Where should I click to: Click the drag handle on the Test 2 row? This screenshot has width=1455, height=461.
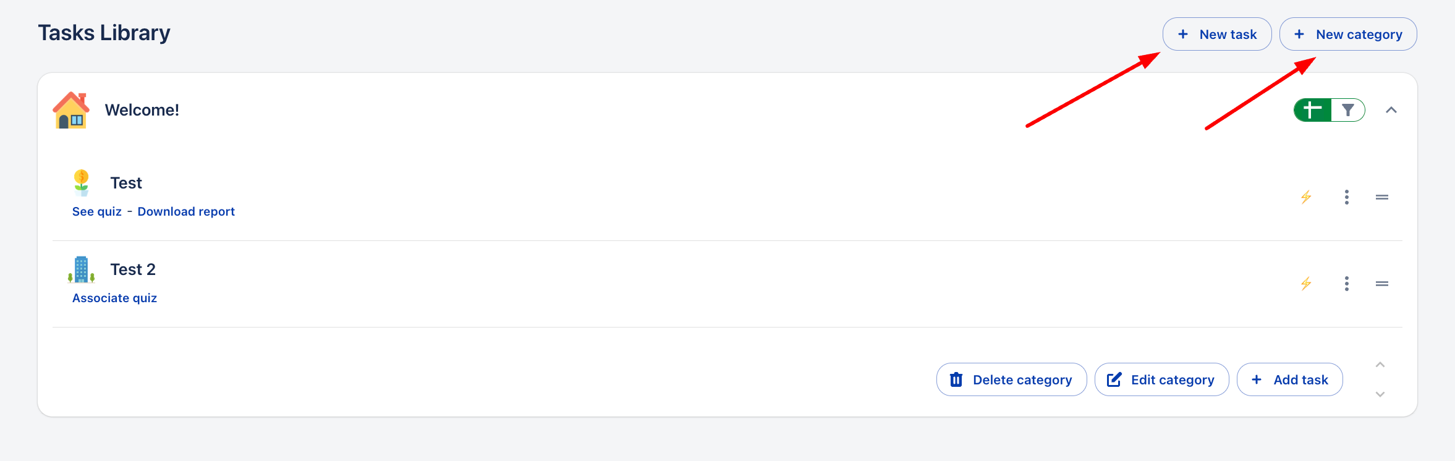point(1382,284)
